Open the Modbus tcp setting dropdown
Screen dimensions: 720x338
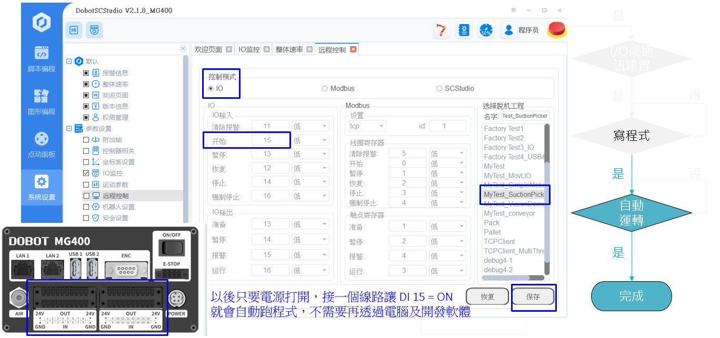pos(367,126)
